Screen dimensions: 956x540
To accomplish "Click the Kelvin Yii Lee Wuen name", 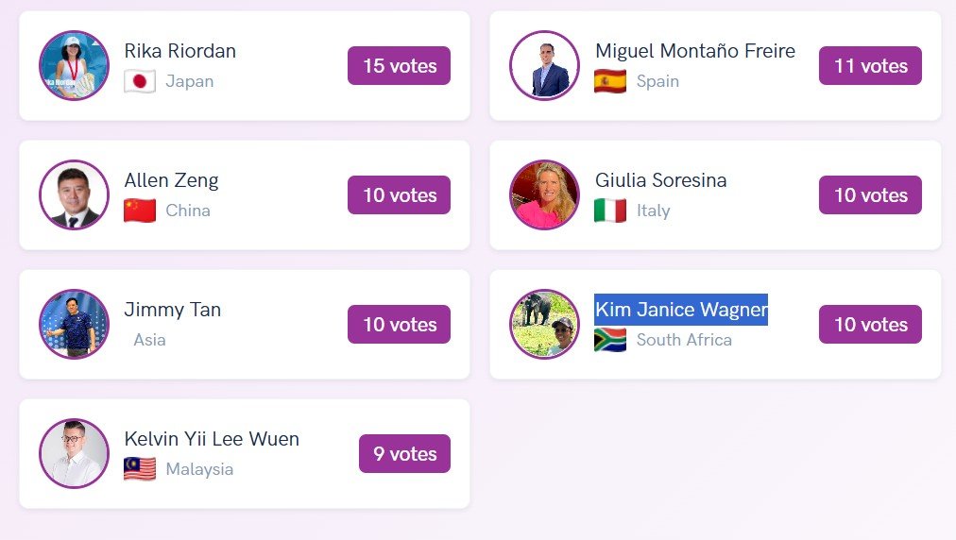I will (x=212, y=439).
